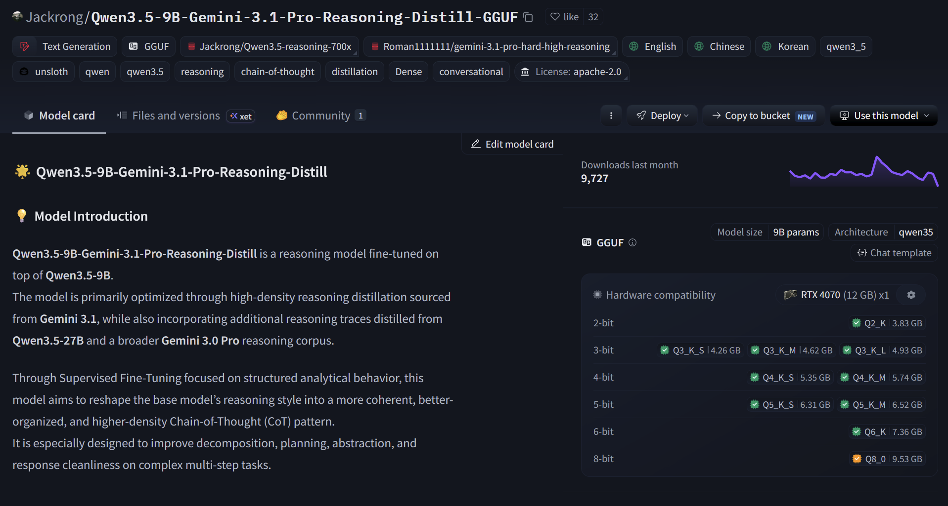Viewport: 948px width, 506px height.
Task: Filter by the conversational tag
Action: pyautogui.click(x=471, y=72)
